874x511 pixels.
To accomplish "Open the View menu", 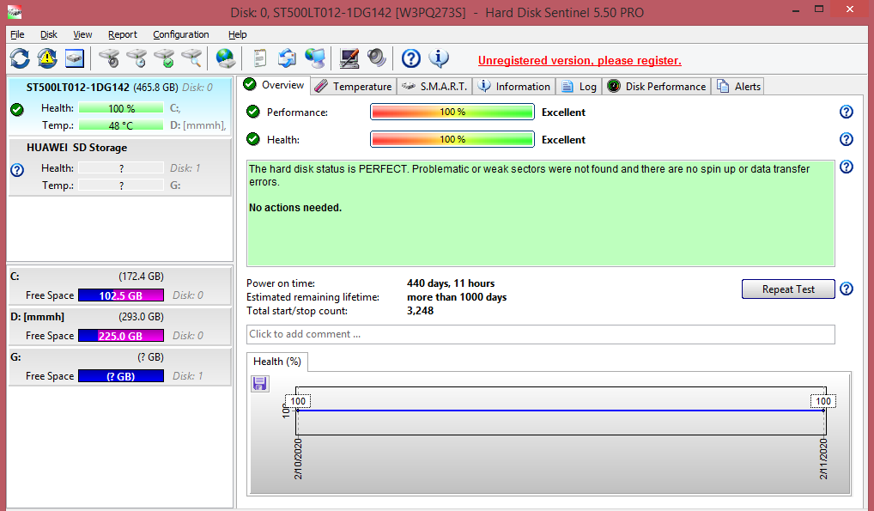I will (82, 34).
